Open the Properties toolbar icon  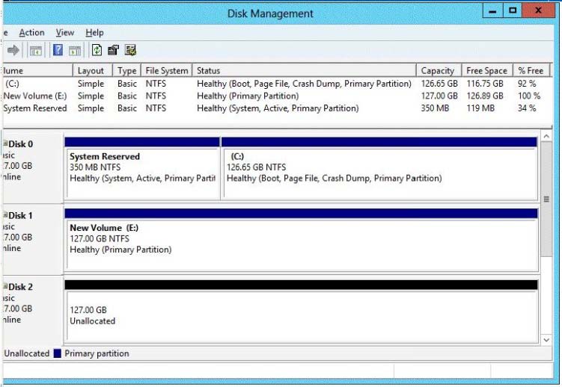pos(113,50)
